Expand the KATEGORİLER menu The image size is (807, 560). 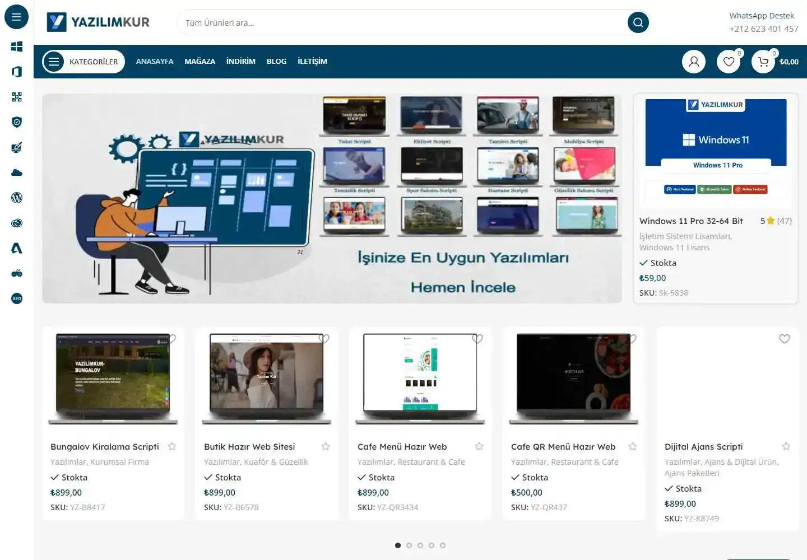coord(83,62)
